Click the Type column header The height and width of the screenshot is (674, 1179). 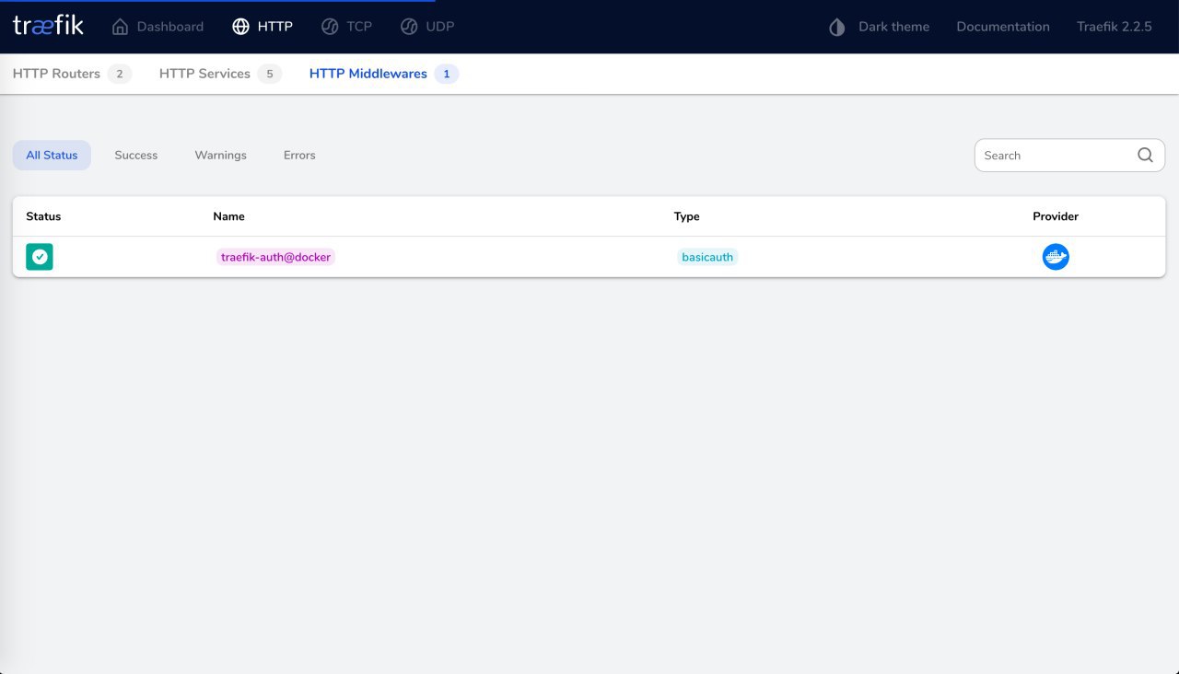click(687, 216)
